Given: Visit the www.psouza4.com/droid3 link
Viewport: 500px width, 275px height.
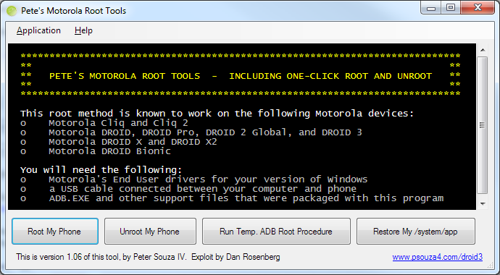Looking at the screenshot, I should click(x=437, y=257).
